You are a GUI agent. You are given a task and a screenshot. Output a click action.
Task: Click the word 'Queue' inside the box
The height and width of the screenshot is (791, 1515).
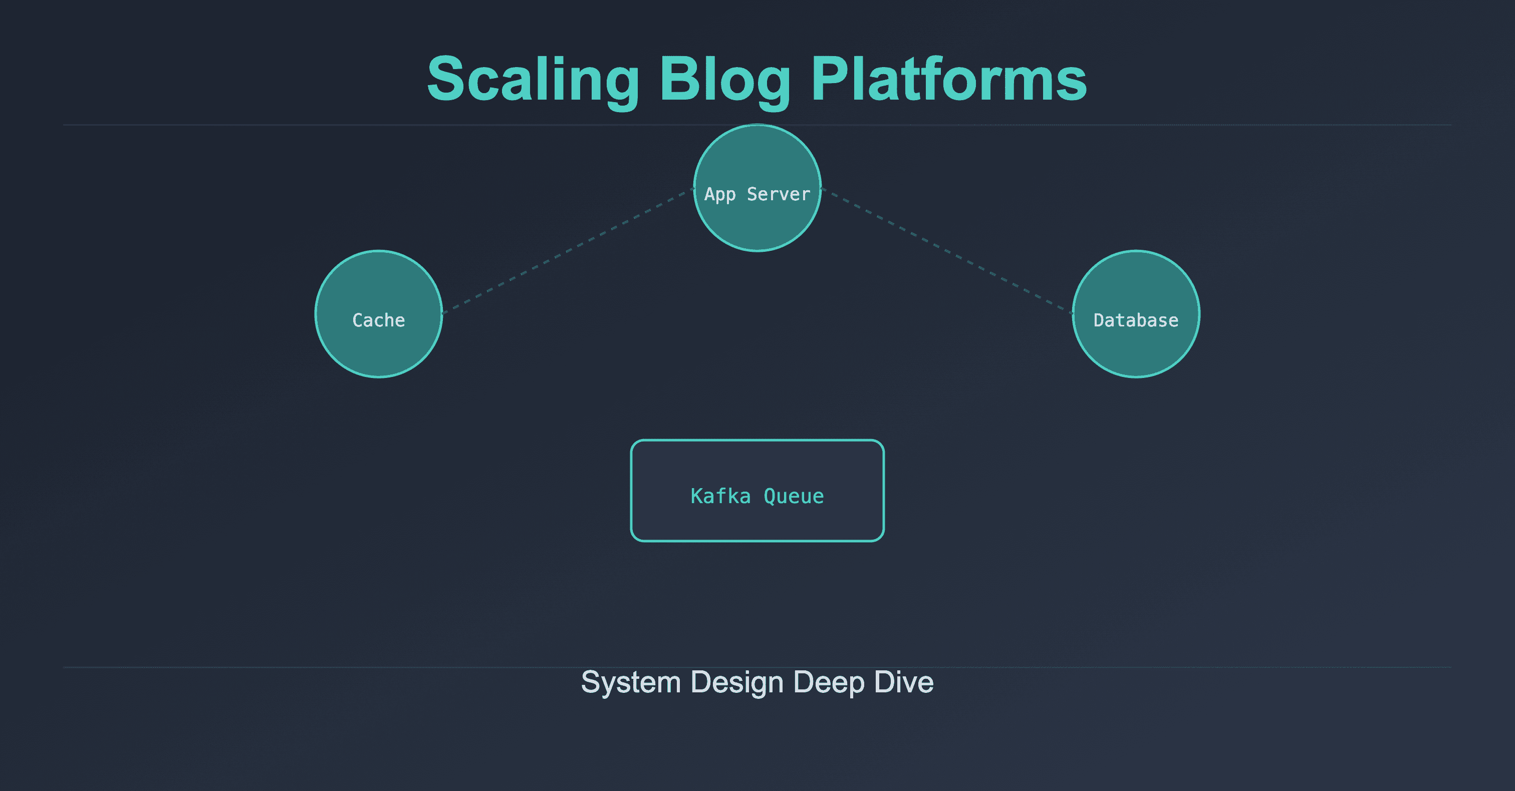794,497
